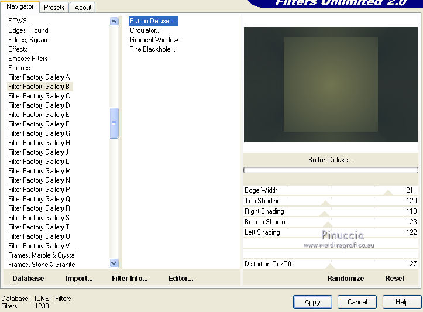
Task: Click the category list scrollbar thumb
Action: [114, 123]
